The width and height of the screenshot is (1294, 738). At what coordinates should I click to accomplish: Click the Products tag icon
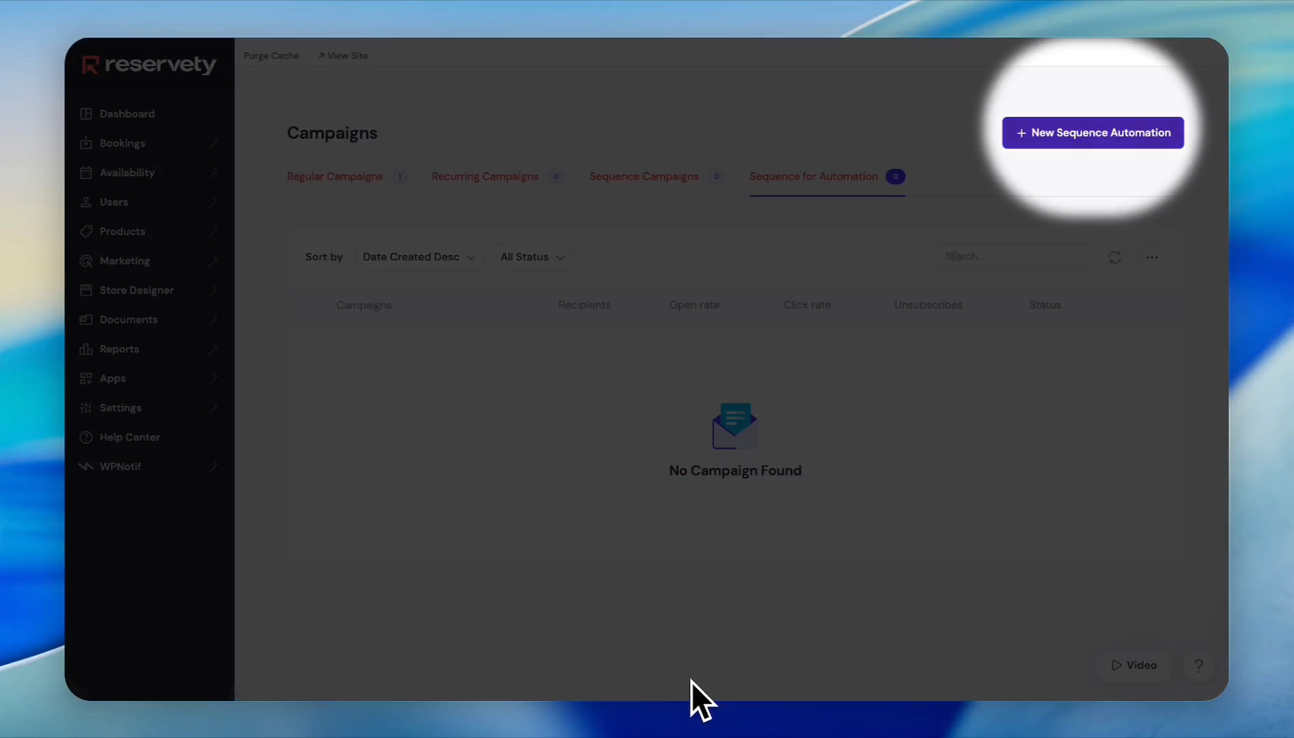[85, 231]
